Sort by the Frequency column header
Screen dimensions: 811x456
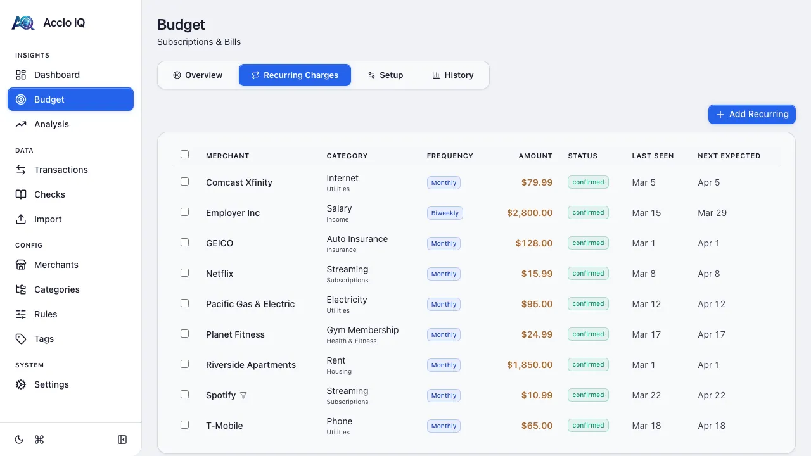pyautogui.click(x=450, y=156)
